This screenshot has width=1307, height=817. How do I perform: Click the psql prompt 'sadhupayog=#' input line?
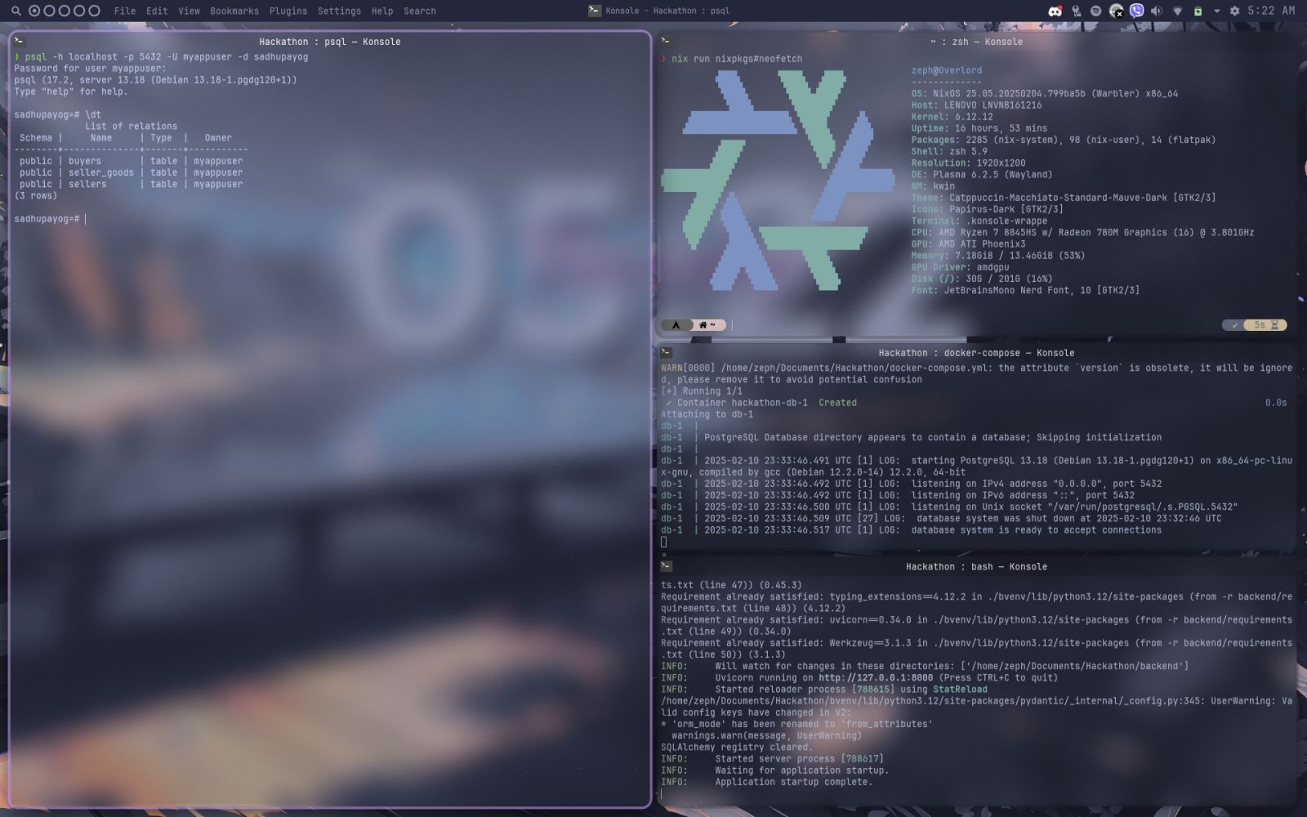[x=50, y=219]
